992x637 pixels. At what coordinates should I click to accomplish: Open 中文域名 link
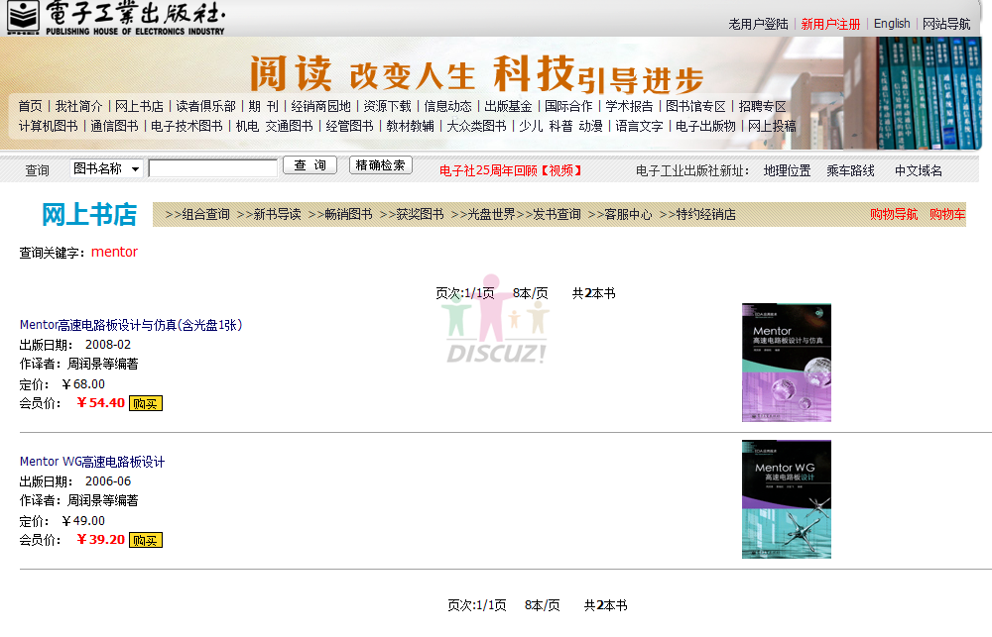918,170
